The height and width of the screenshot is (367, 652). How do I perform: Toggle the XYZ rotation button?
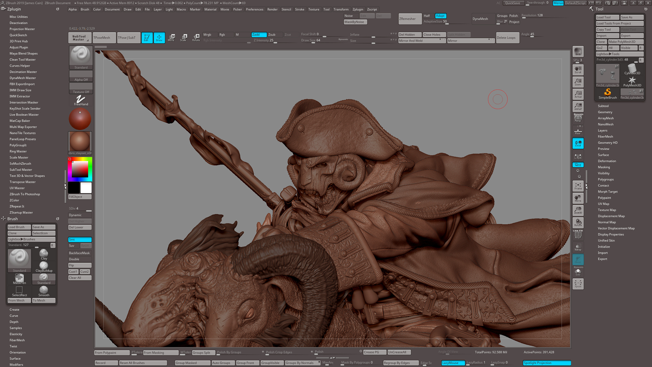pyautogui.click(x=578, y=165)
